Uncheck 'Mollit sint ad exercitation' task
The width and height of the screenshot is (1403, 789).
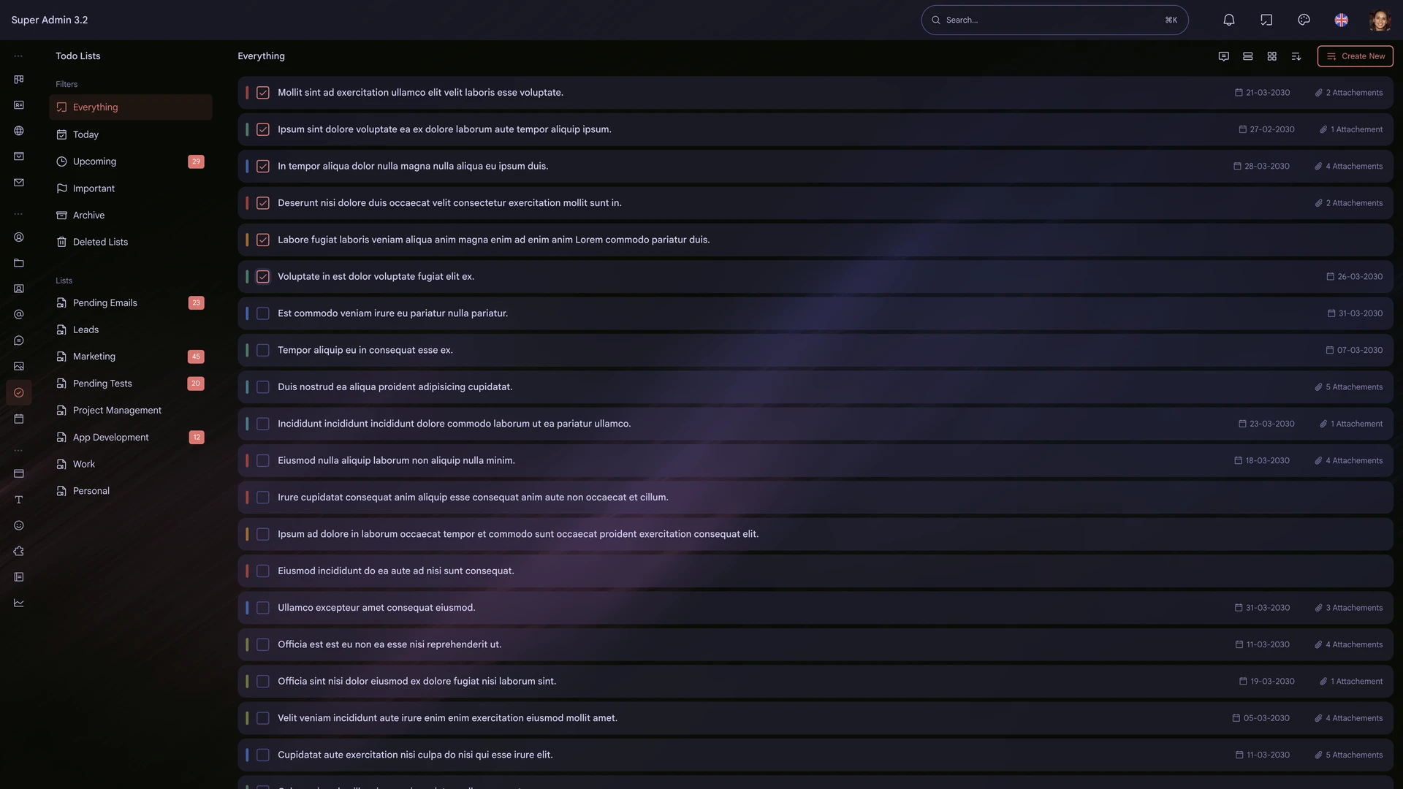click(263, 93)
